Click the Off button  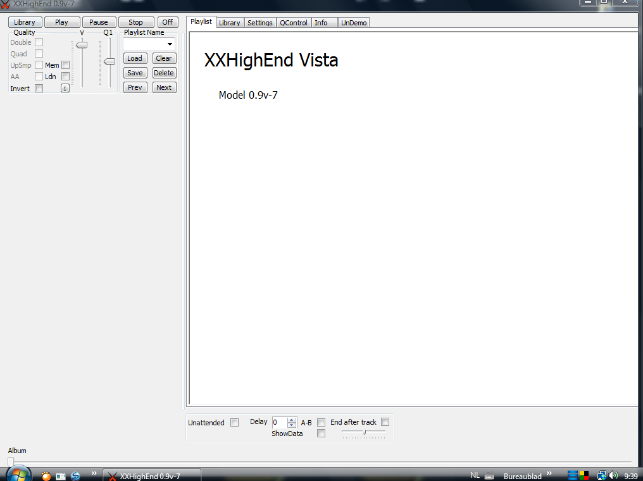pyautogui.click(x=168, y=22)
